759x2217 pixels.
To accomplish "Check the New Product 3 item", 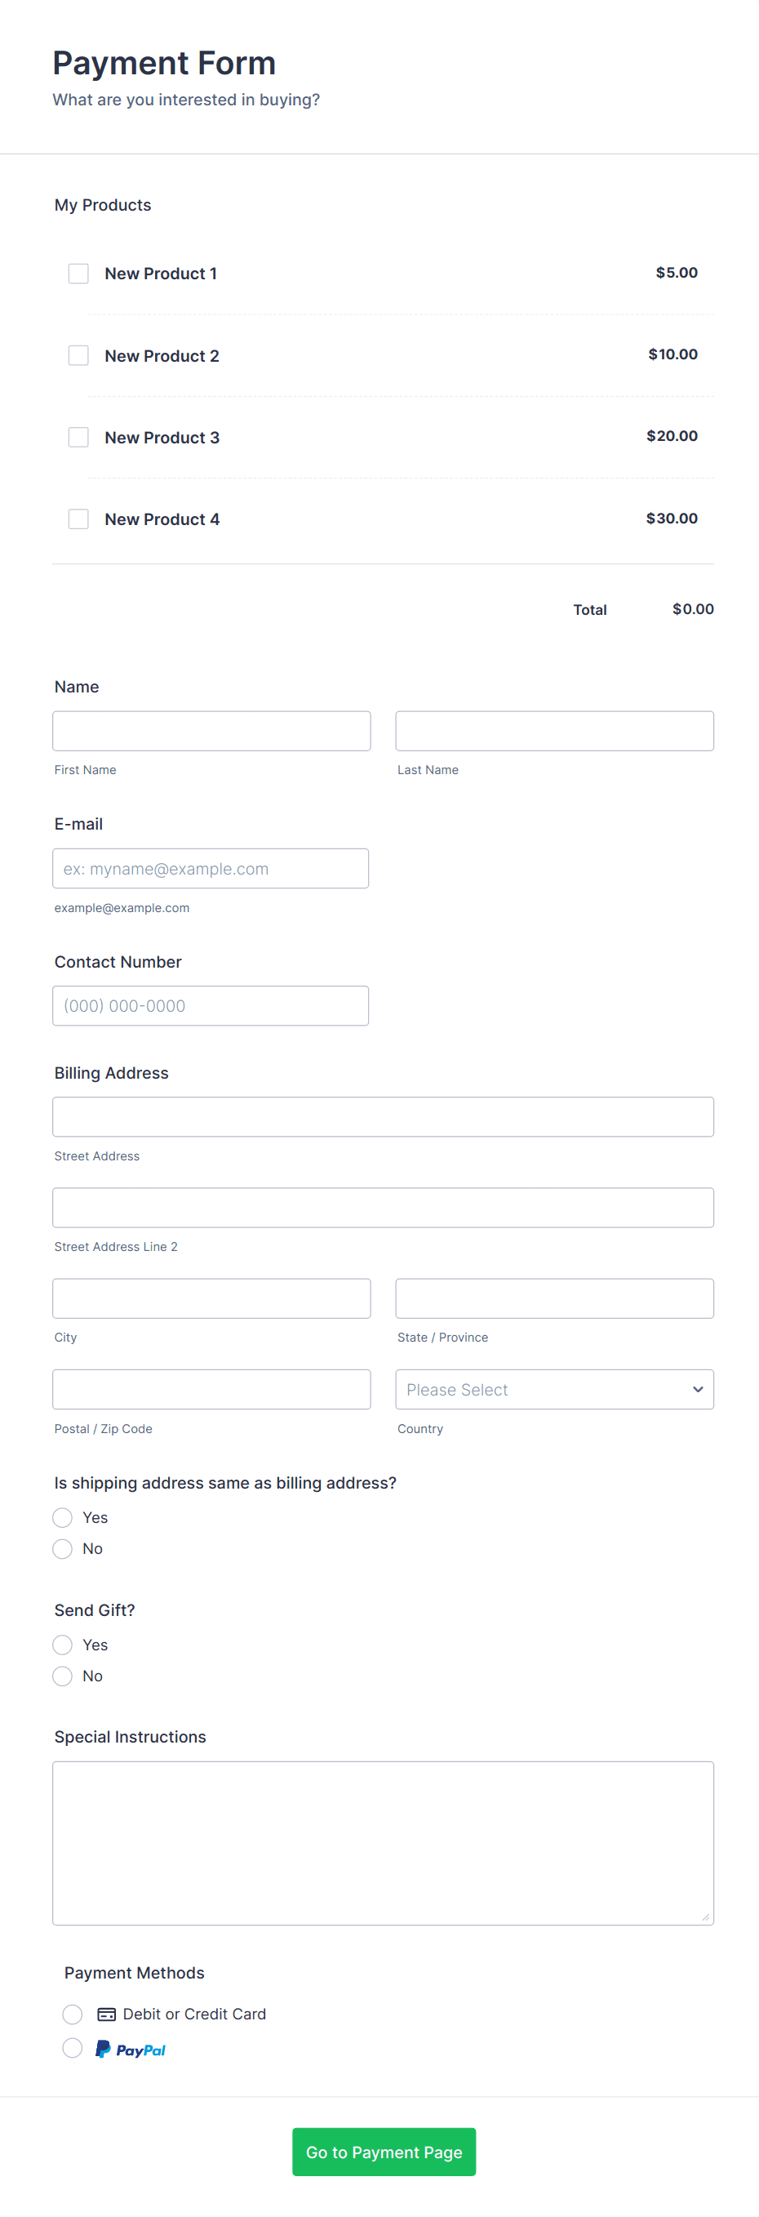I will tap(78, 436).
